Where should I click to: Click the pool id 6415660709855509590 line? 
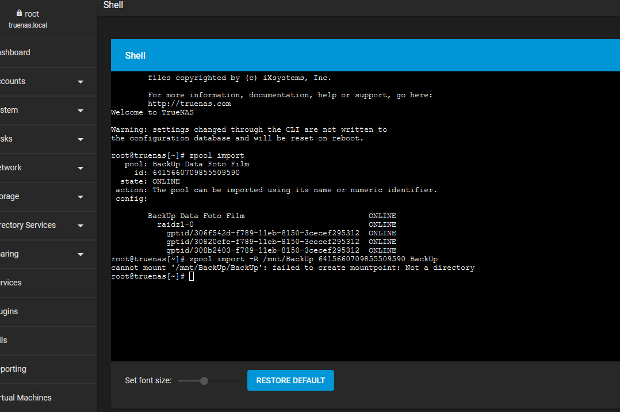pyautogui.click(x=186, y=173)
